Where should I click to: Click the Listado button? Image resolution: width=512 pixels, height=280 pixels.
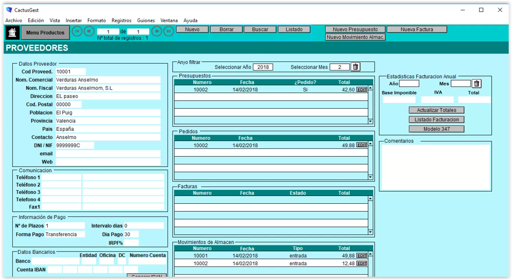294,29
